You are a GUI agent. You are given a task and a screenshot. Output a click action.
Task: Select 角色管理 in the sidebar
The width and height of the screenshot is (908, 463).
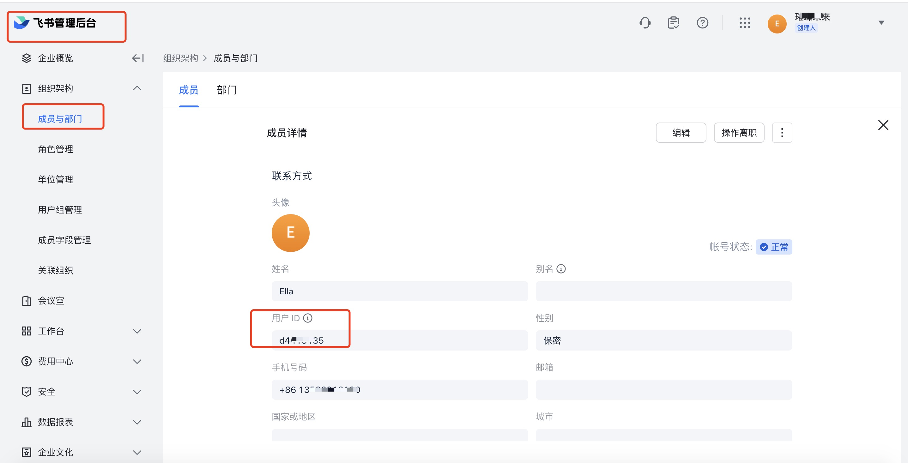[x=56, y=149]
